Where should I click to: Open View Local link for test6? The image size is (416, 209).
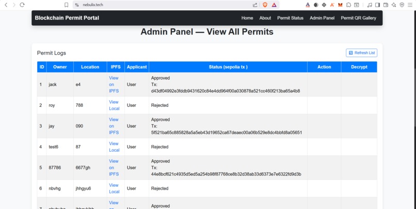[x=114, y=147]
